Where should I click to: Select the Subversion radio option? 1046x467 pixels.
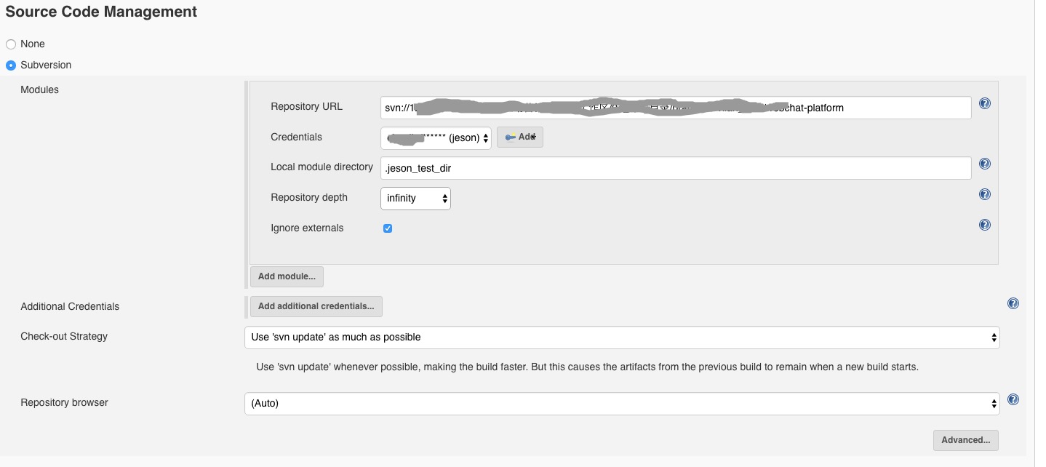pos(11,65)
